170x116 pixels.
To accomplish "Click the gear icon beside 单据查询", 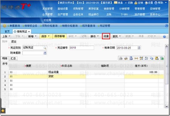I will click(x=4, y=26).
